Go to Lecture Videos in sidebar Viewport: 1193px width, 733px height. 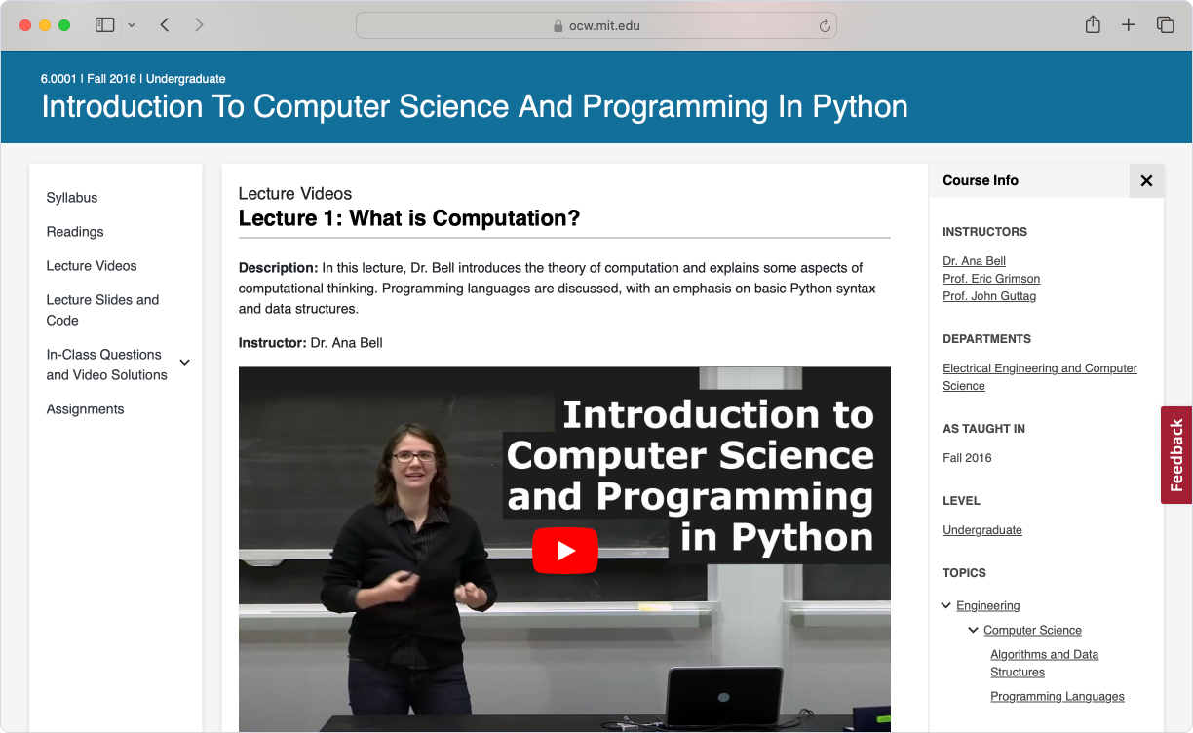[92, 266]
